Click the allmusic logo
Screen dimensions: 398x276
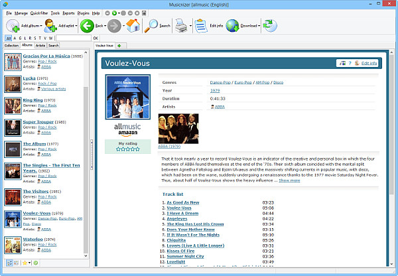coord(127,127)
